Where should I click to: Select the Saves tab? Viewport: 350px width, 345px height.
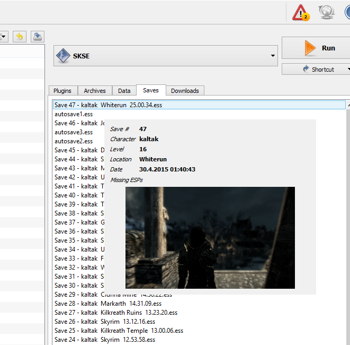click(151, 90)
